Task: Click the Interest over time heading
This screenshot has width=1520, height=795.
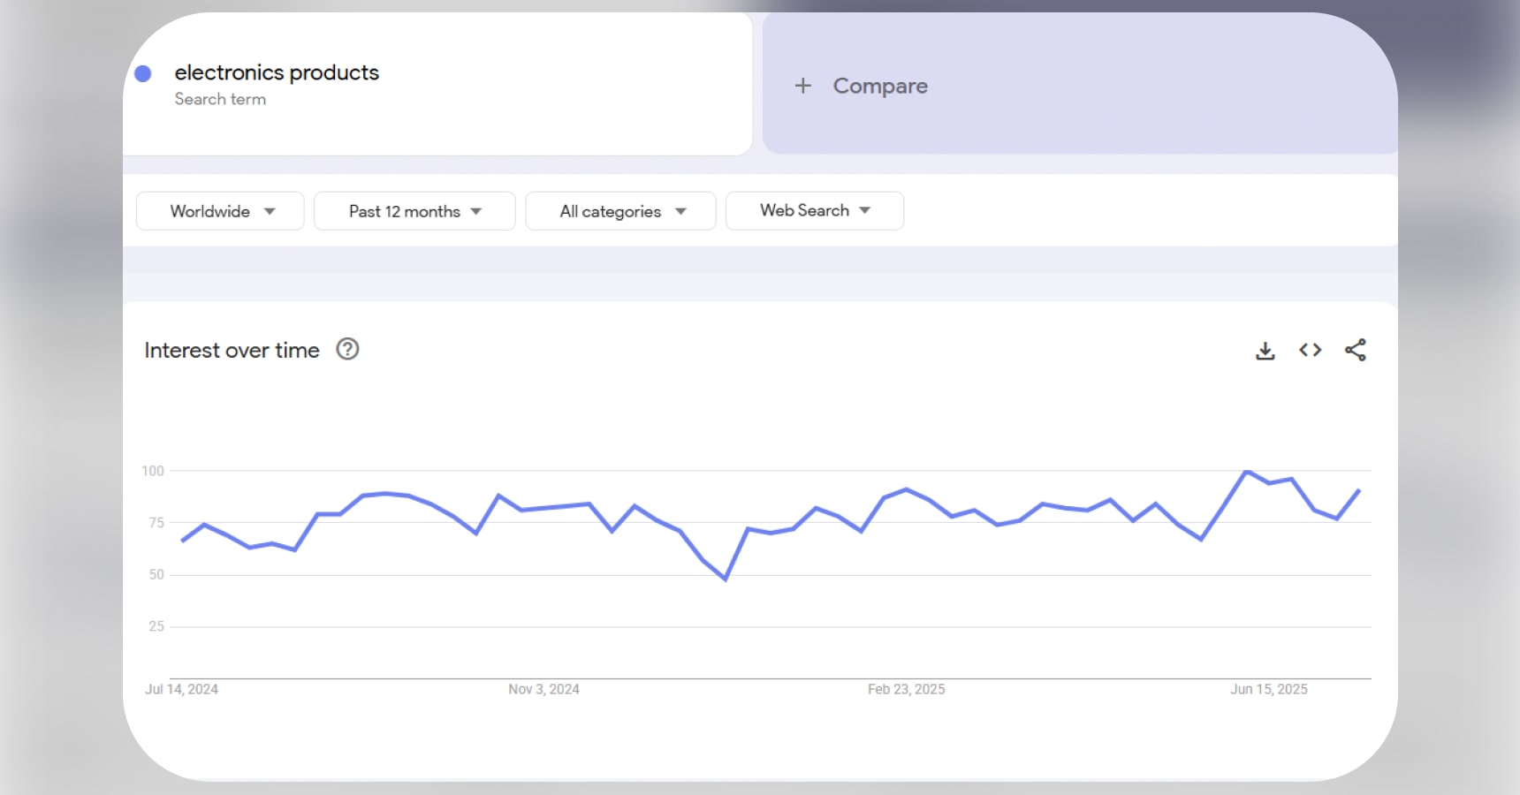Action: point(232,350)
